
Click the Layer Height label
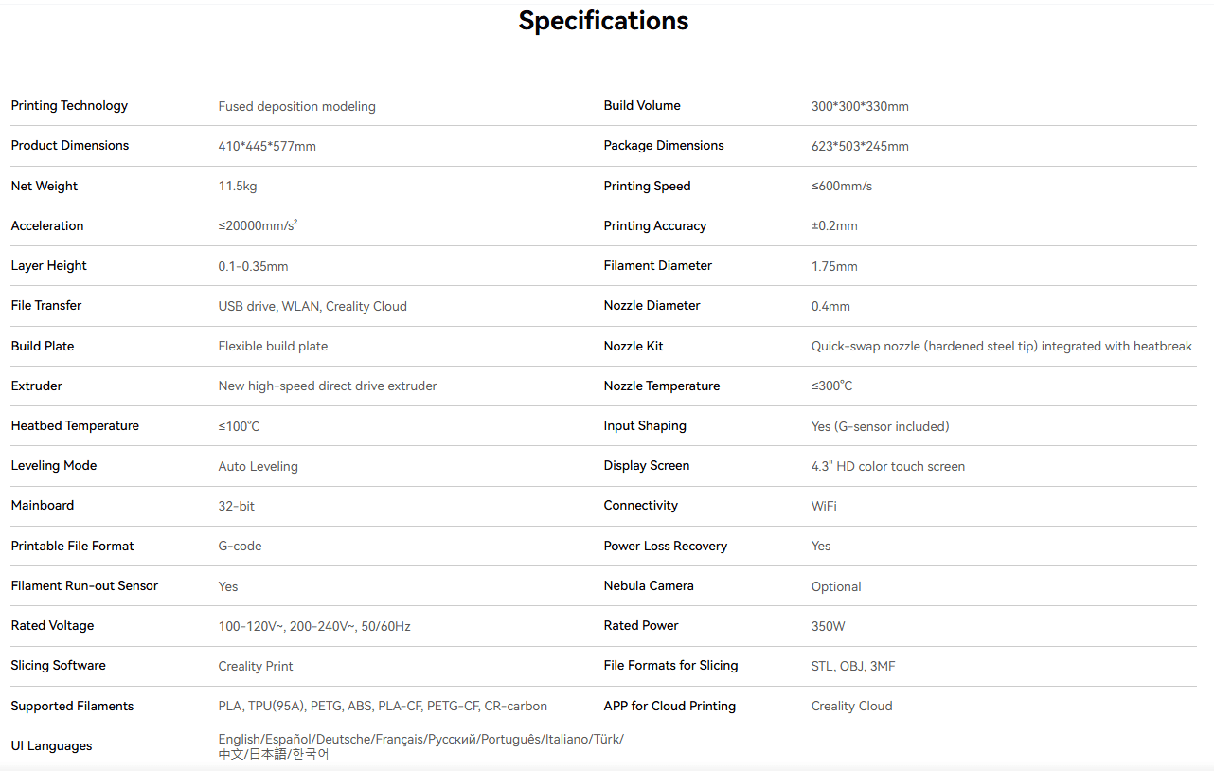point(49,266)
